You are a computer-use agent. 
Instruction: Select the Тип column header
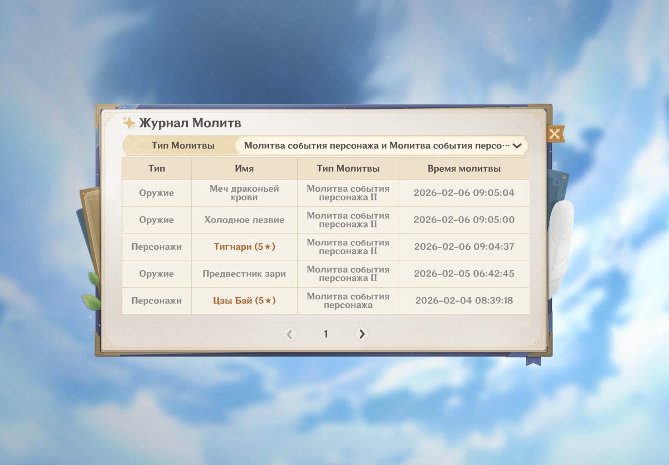tap(157, 168)
